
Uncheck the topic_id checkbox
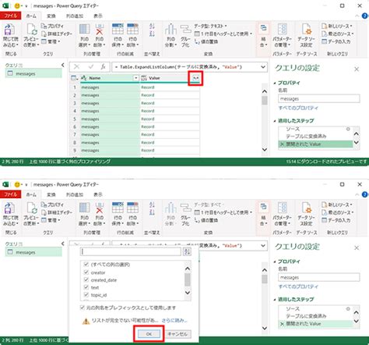point(86,295)
